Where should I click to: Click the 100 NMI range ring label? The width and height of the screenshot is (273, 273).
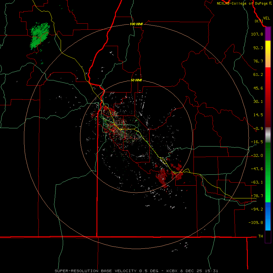coord(136,24)
